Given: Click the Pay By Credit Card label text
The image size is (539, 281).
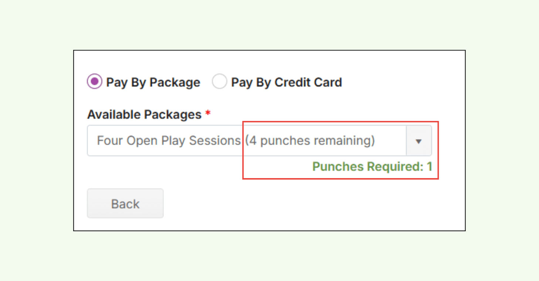Looking at the screenshot, I should [286, 82].
